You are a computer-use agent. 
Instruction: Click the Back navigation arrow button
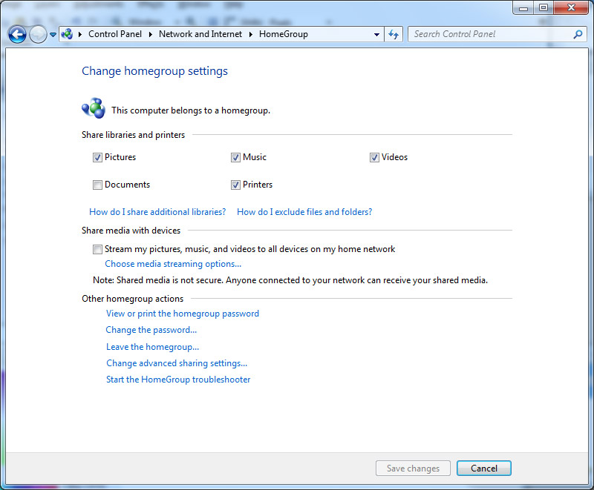click(17, 34)
